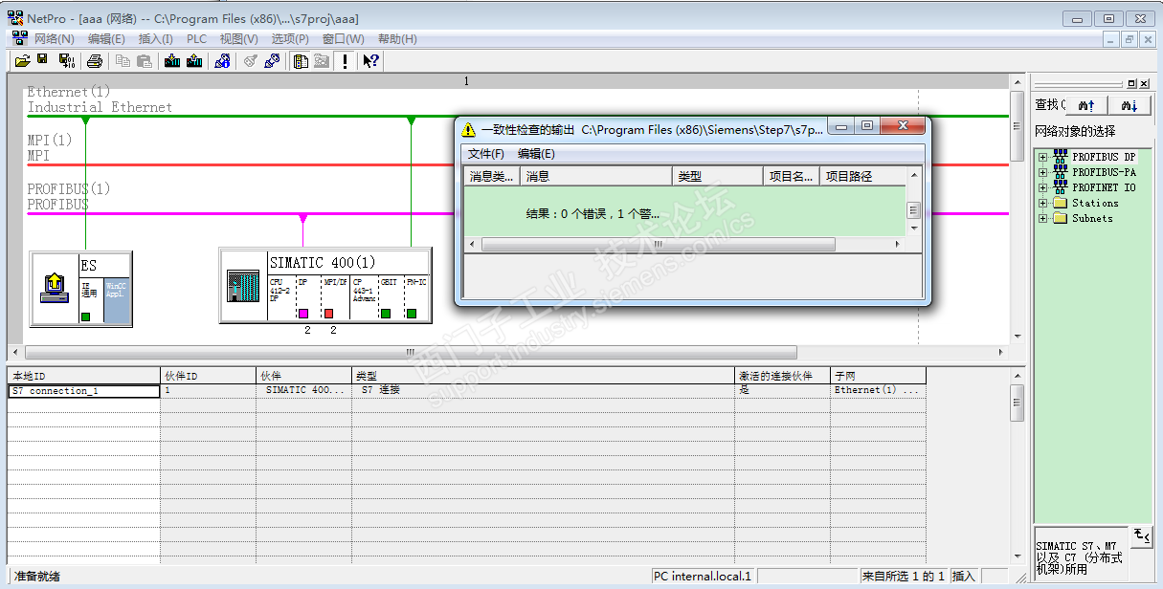This screenshot has height=589, width=1163.
Task: Click the Paste toolbar icon
Action: 145,61
